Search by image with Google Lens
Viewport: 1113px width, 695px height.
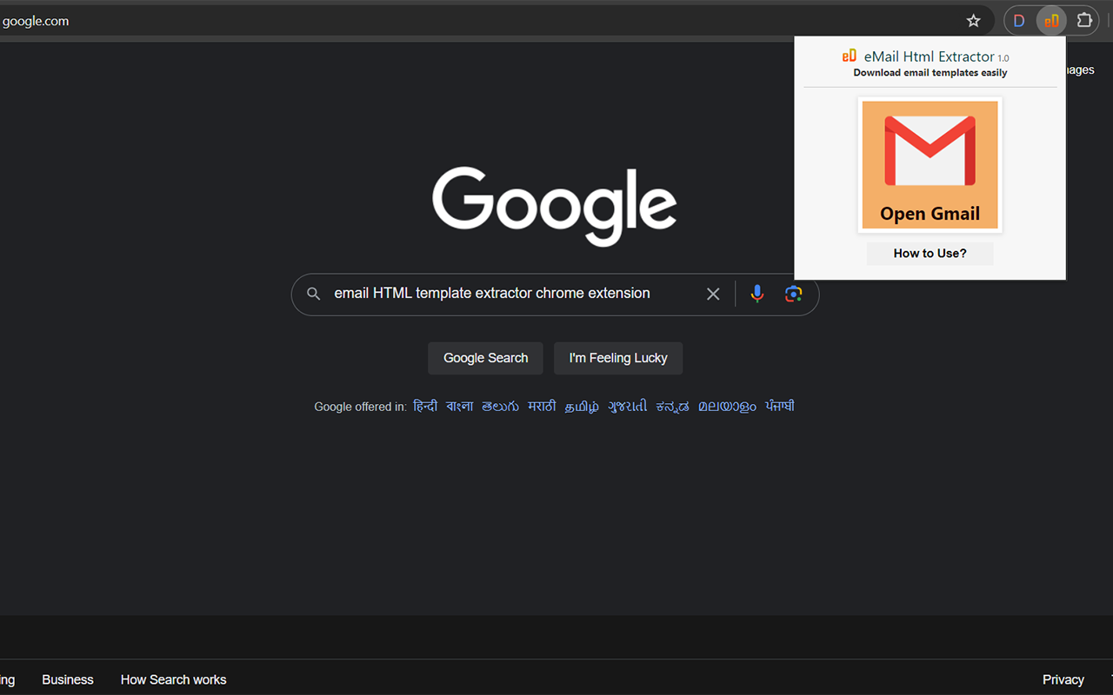(x=793, y=294)
